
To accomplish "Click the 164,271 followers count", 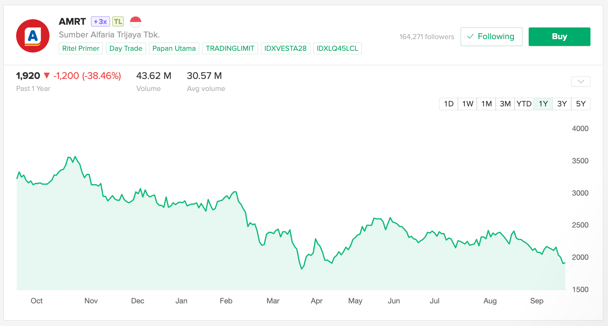I will [427, 37].
